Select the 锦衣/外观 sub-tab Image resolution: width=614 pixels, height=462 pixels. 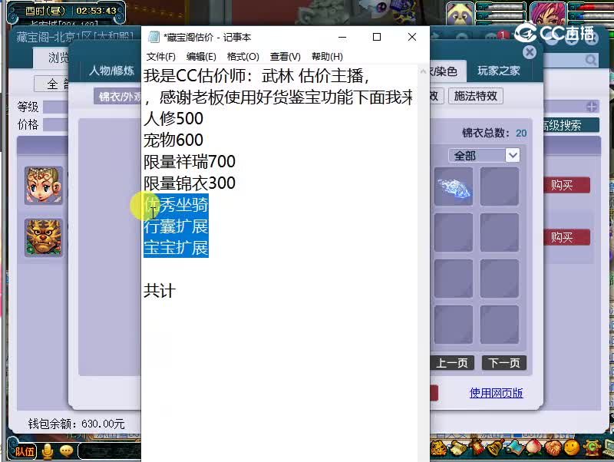tap(117, 97)
